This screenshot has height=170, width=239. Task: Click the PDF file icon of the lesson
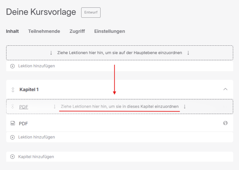[13, 123]
